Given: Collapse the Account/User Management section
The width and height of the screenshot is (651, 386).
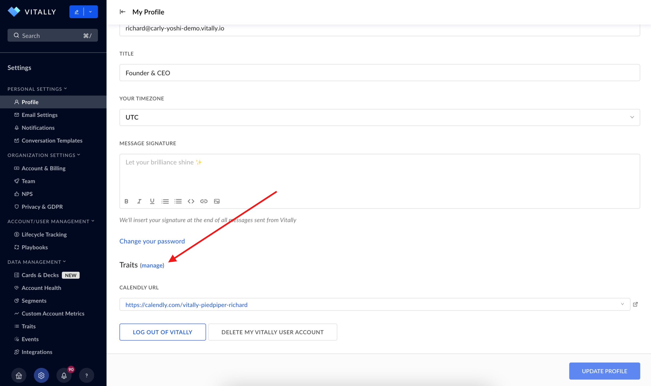Looking at the screenshot, I should point(51,221).
